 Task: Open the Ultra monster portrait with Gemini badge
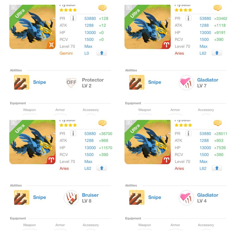32,27
